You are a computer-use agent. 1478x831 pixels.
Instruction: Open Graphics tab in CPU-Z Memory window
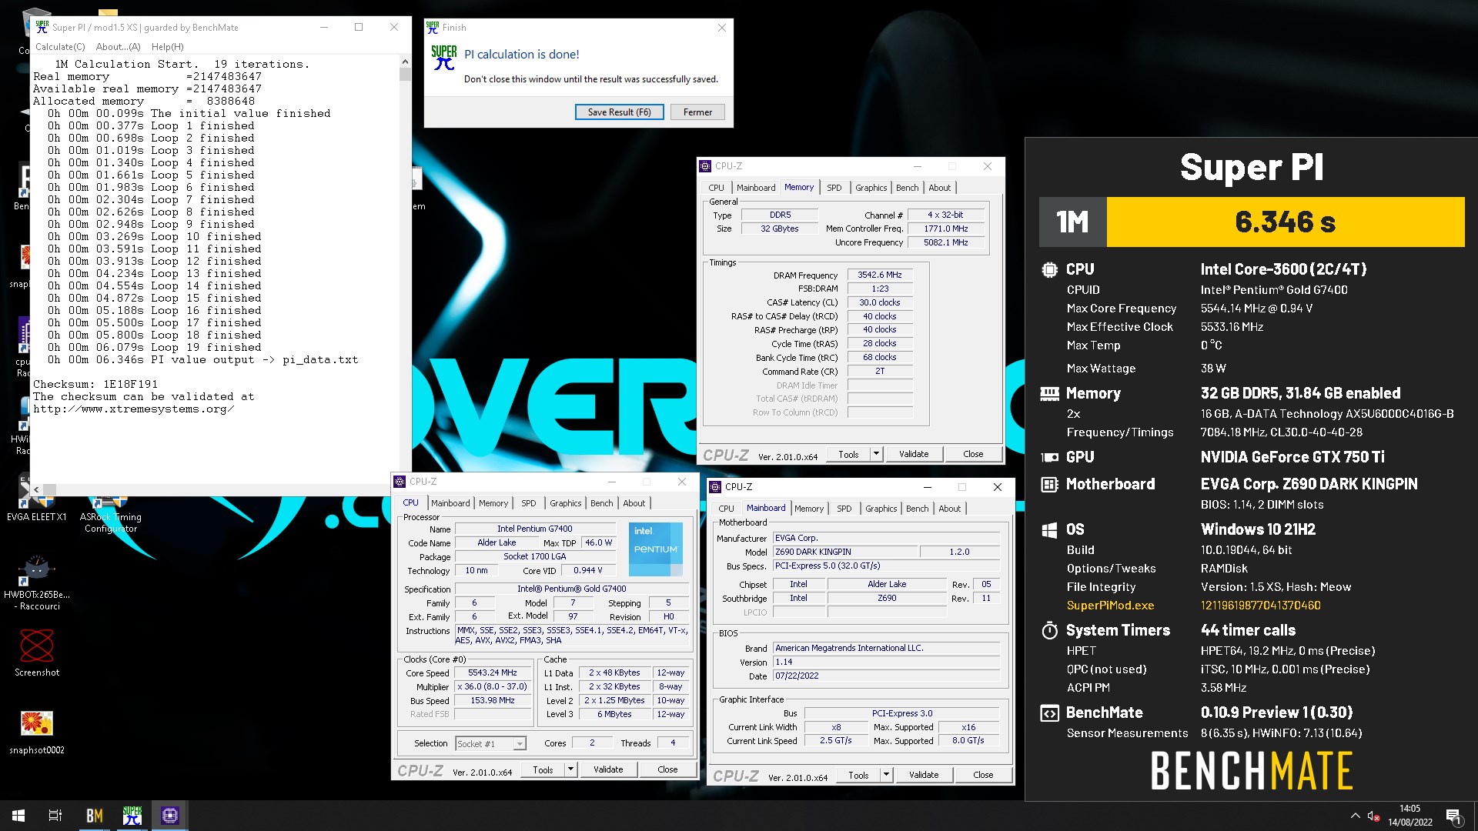point(871,188)
